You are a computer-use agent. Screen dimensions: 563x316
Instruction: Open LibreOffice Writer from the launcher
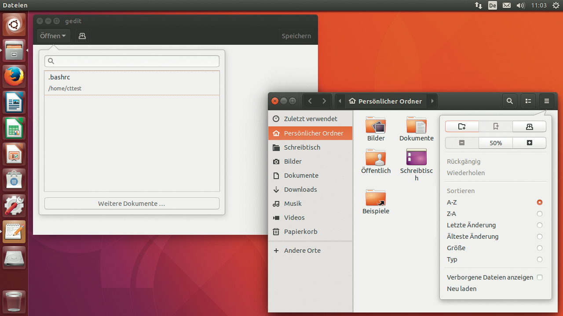(x=15, y=103)
